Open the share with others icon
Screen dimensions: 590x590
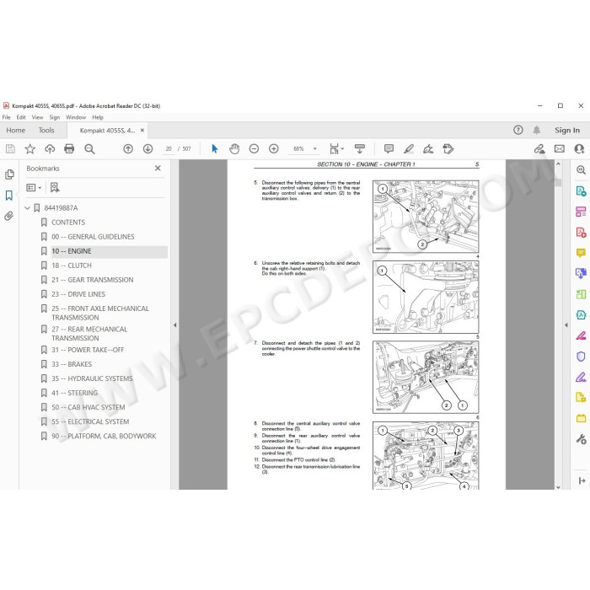579,149
